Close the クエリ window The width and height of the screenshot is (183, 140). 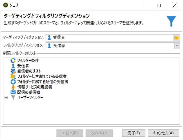[175, 5]
